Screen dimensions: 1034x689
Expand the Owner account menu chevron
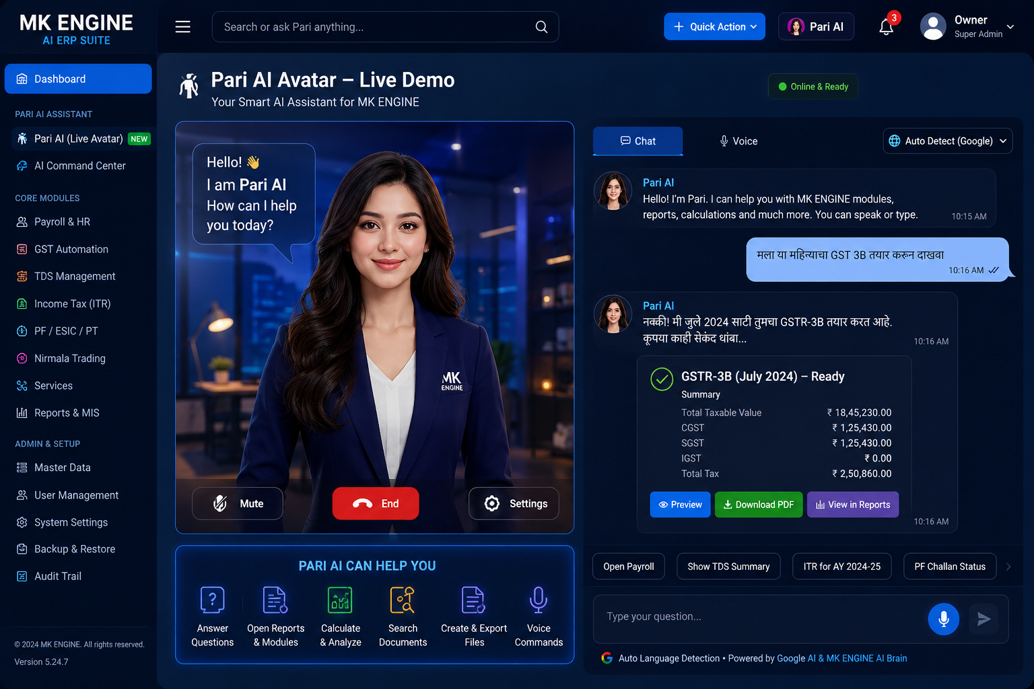(1010, 27)
